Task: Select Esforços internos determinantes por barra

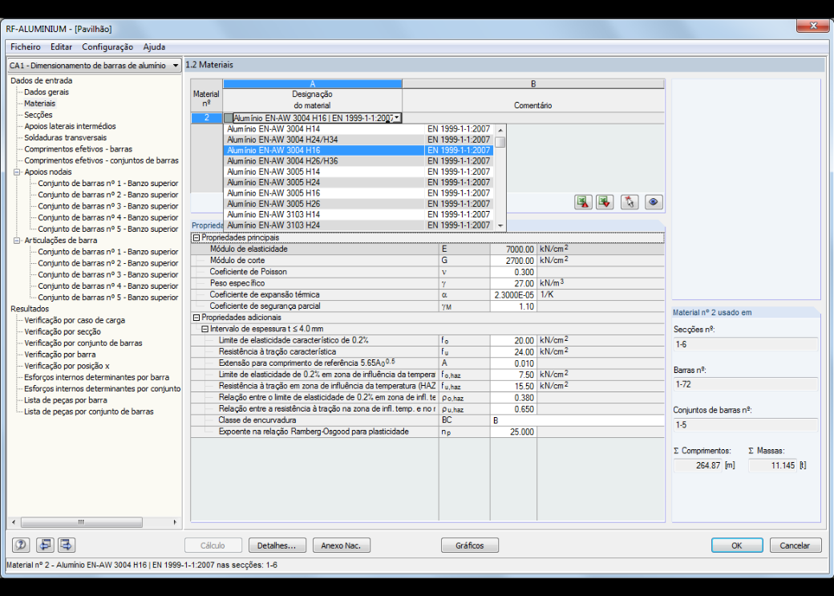Action: click(x=96, y=377)
